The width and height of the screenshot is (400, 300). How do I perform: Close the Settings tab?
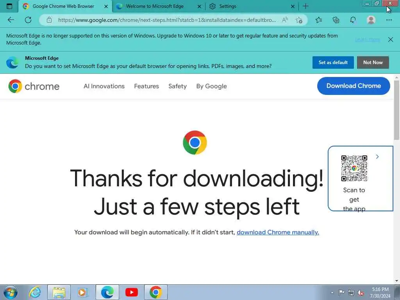293,6
